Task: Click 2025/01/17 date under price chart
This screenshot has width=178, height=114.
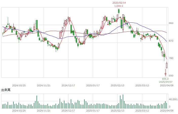Action: point(93,85)
